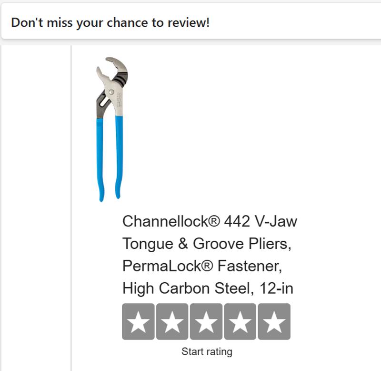Choose the fourth star rating
The image size is (381, 371).
(240, 322)
